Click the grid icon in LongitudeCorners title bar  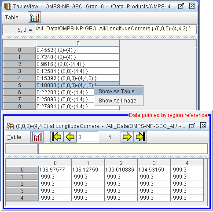[x=10, y=126]
